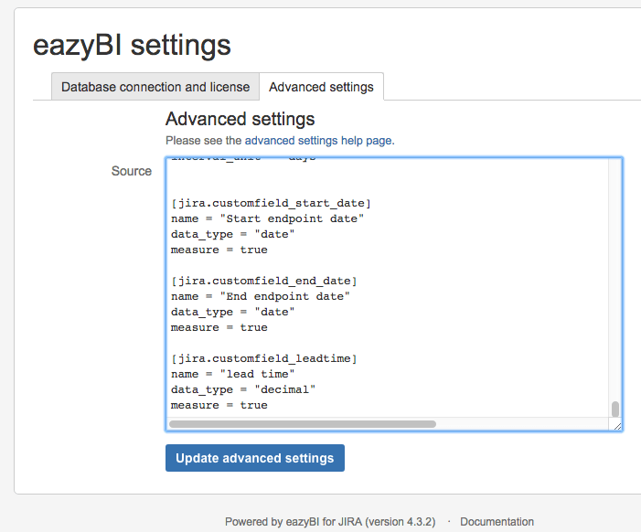Click the 'name = "End endpoint date"' line

point(261,296)
